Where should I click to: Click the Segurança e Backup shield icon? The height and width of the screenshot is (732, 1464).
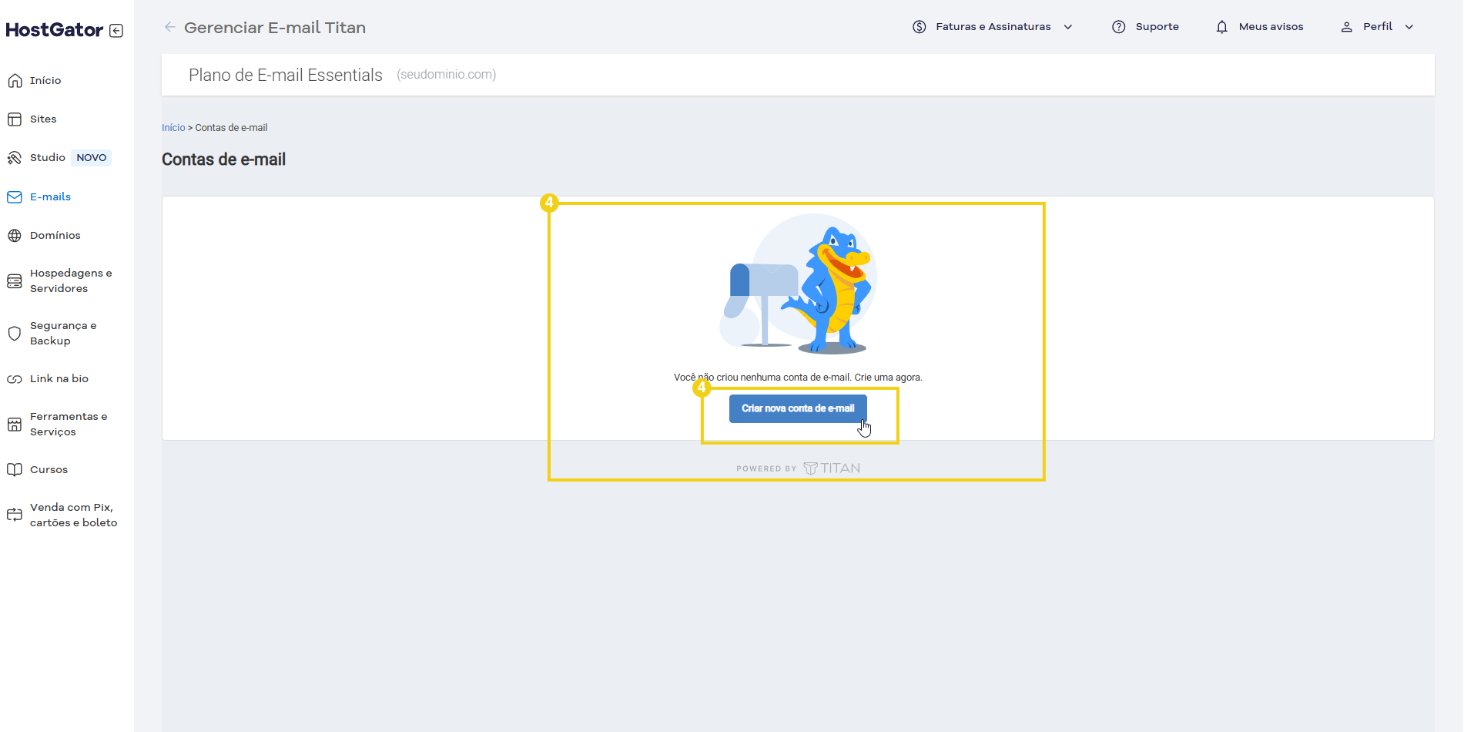[15, 334]
